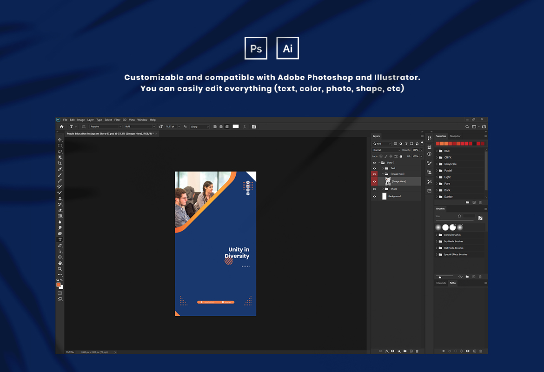
Task: Select the Image Here layer thumbnail
Action: click(388, 181)
